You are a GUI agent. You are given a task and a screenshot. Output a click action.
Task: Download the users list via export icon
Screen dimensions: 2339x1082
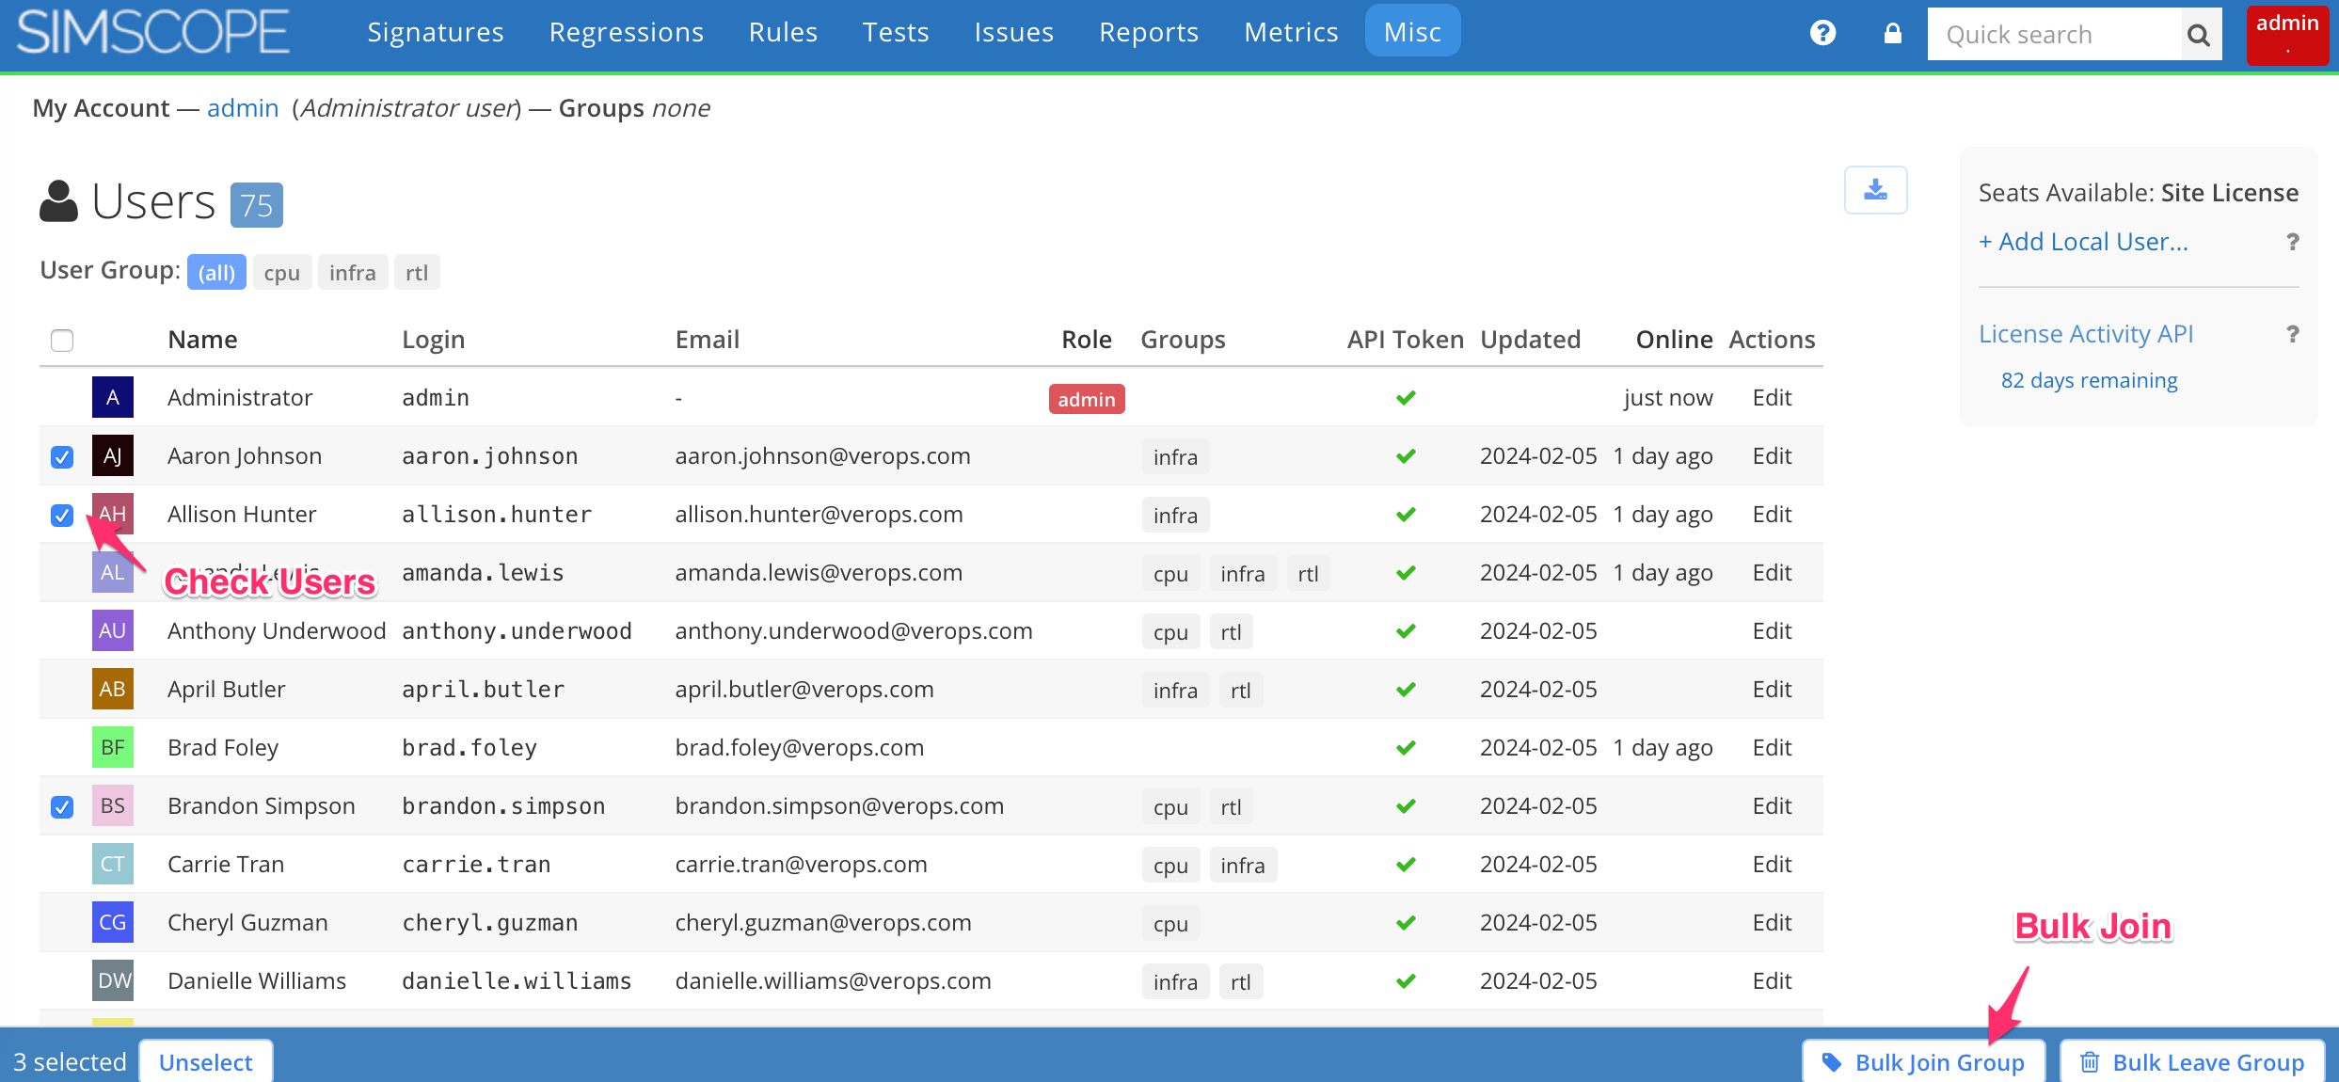click(x=1875, y=190)
